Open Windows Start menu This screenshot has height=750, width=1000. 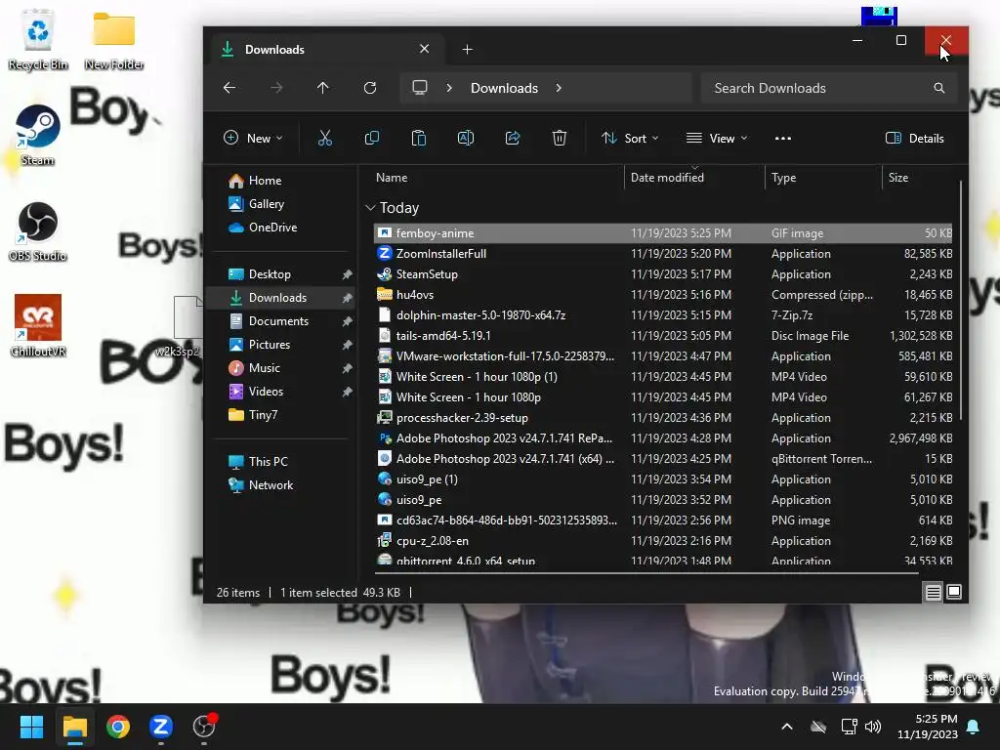31,727
